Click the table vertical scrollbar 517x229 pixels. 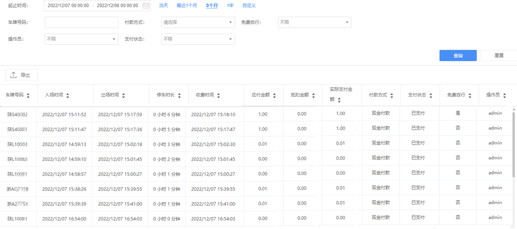(x=514, y=145)
